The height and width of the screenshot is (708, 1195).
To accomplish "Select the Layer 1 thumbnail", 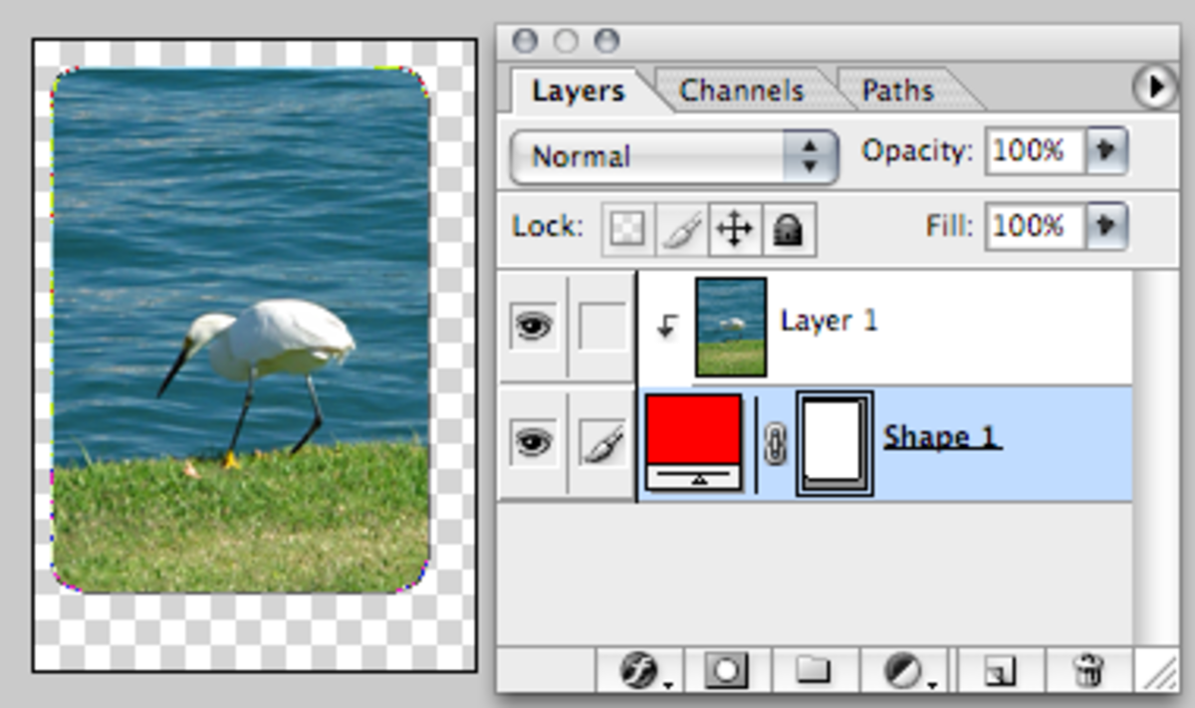I will tap(731, 327).
